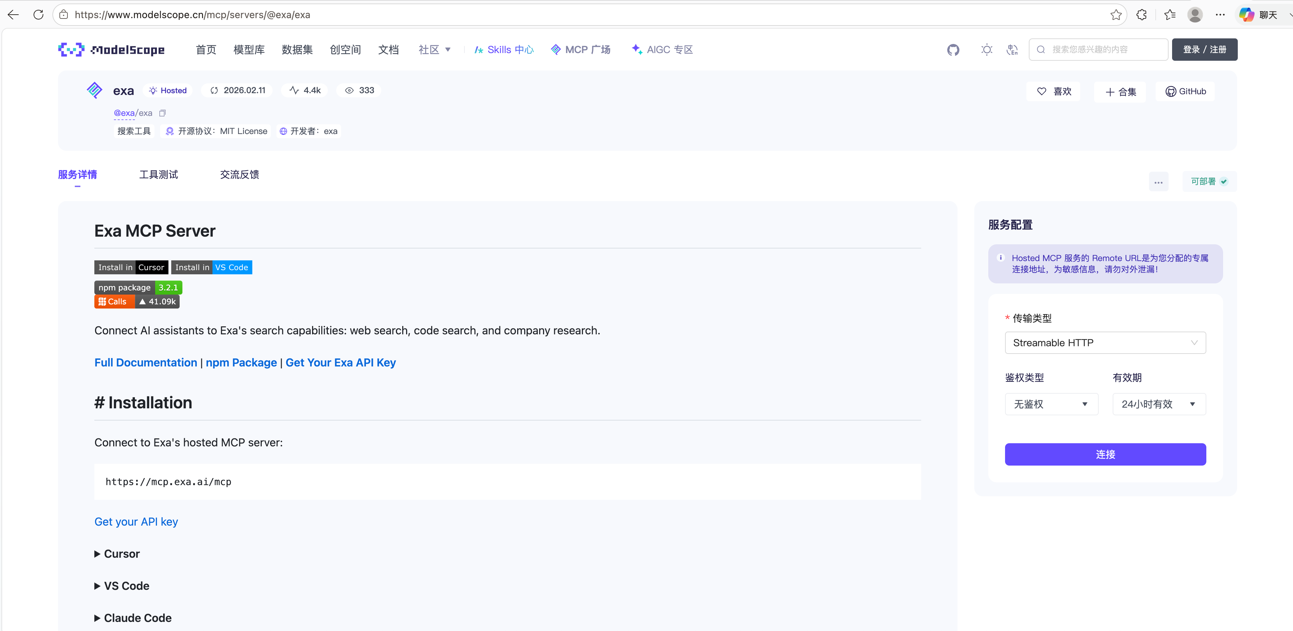This screenshot has width=1293, height=631.
Task: Open the three-dots more options button
Action: (1158, 182)
